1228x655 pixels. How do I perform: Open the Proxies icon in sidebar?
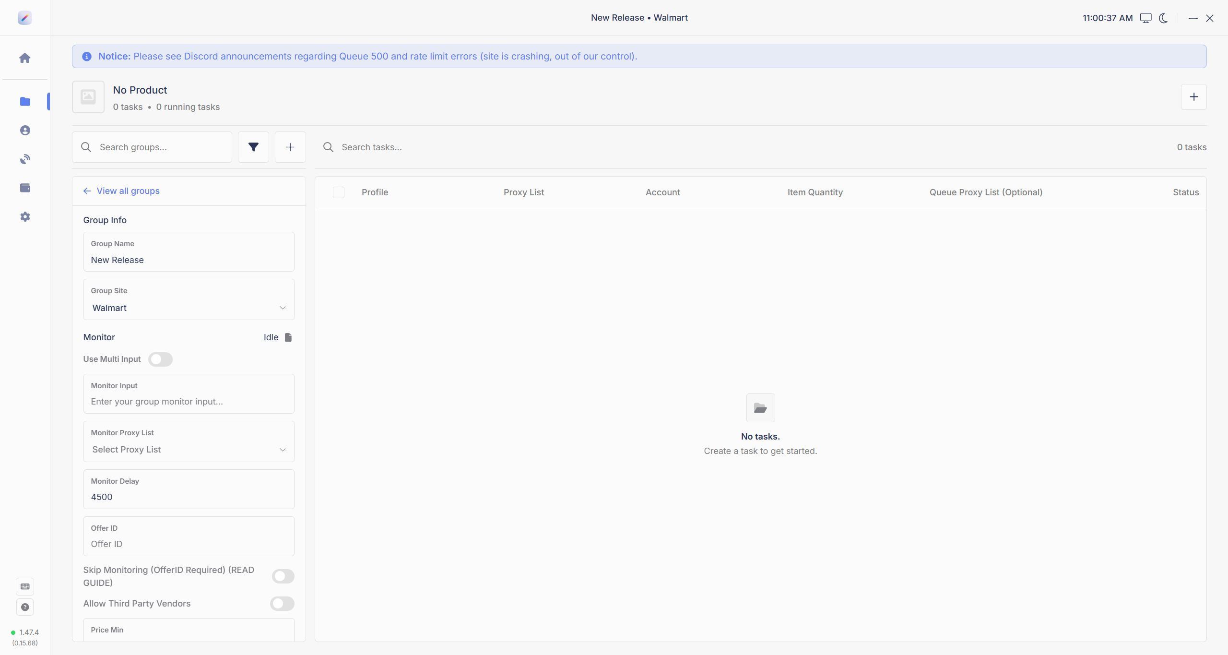tap(25, 159)
